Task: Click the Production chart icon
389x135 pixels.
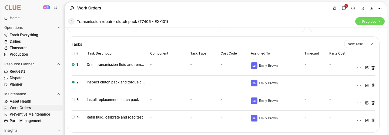Action: click(x=6, y=55)
